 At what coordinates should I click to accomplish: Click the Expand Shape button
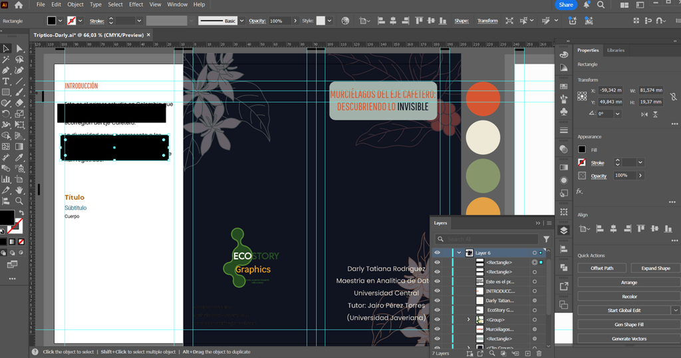[x=655, y=268]
